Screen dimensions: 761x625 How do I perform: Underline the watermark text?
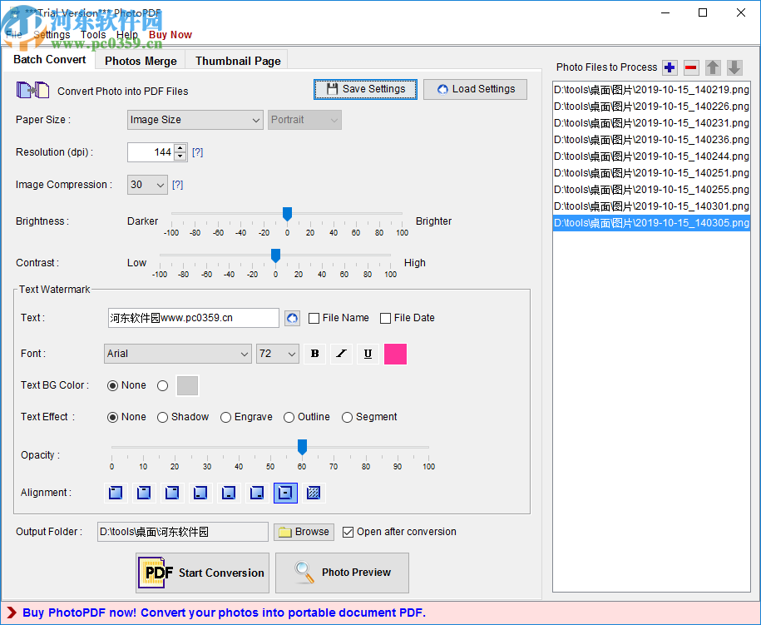(x=368, y=354)
